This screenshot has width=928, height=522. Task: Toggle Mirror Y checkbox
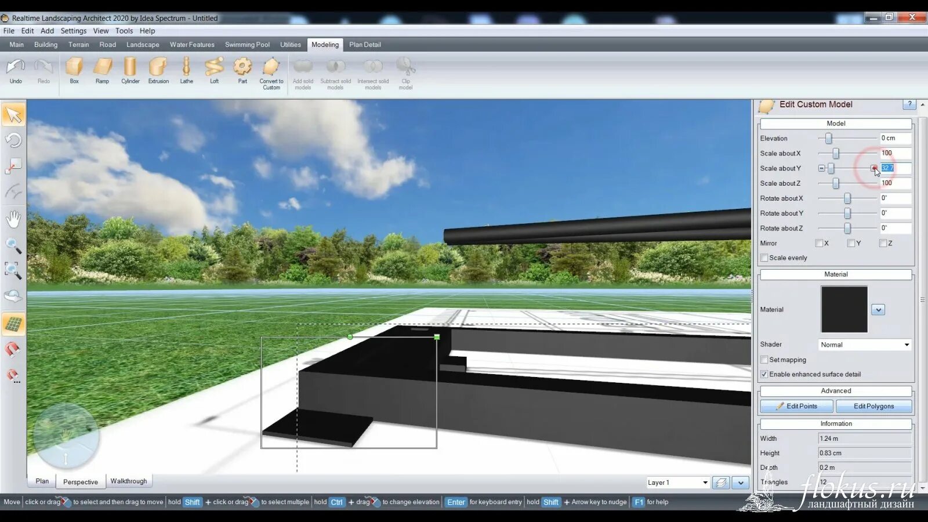coord(851,243)
